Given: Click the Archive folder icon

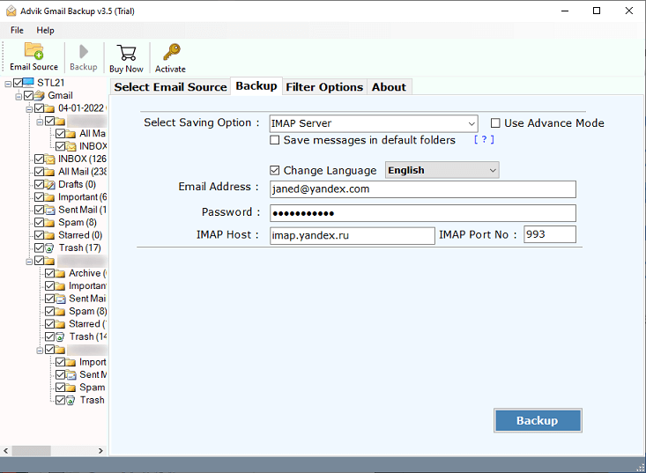Looking at the screenshot, I should [x=60, y=273].
